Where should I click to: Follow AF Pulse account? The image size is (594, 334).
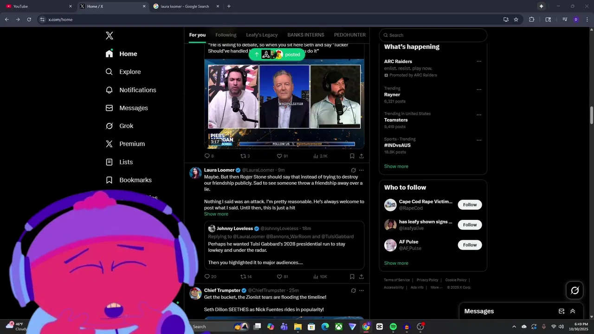[x=470, y=245]
